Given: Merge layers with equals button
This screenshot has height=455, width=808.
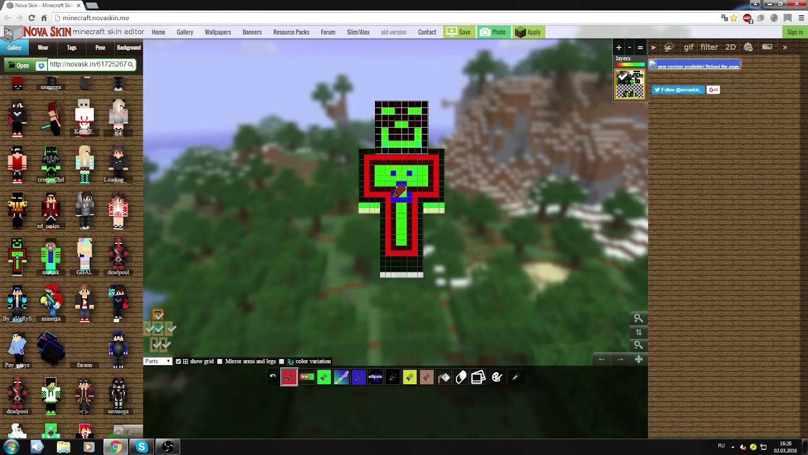Looking at the screenshot, I should click(x=640, y=47).
